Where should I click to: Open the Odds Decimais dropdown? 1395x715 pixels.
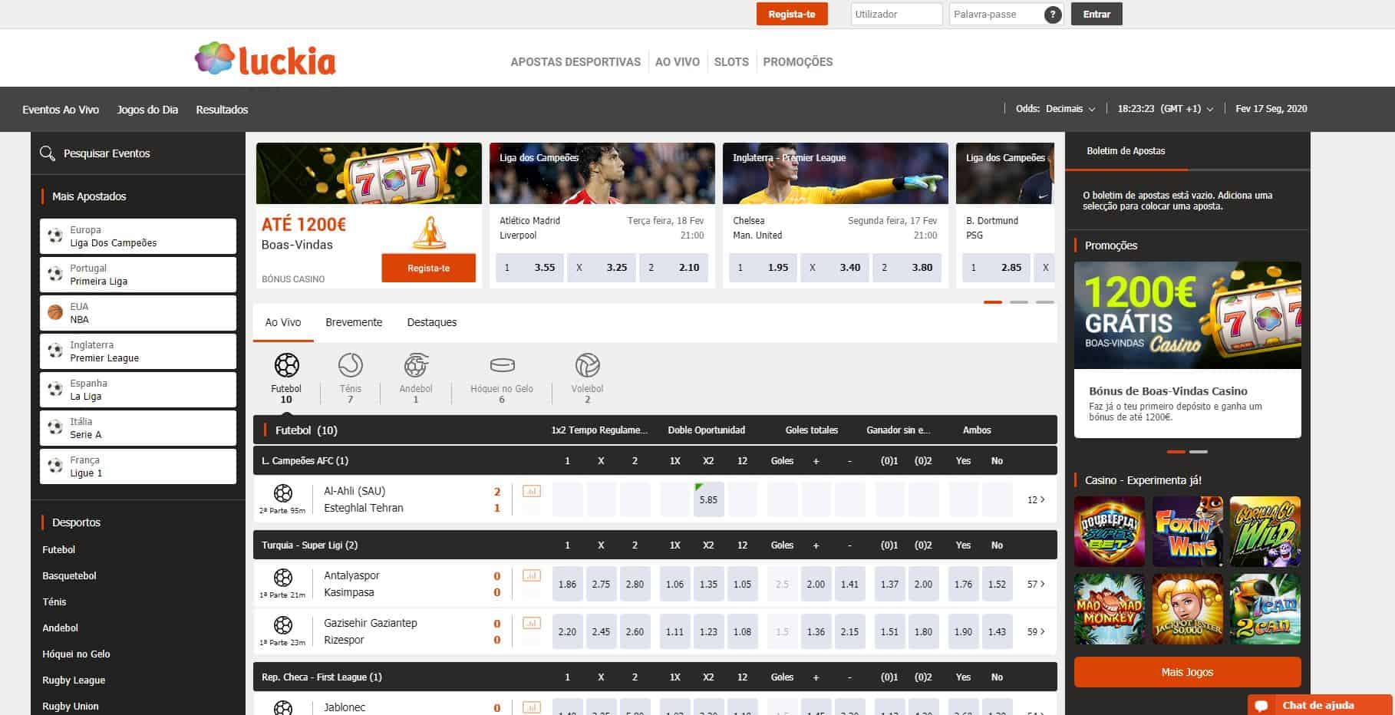(1055, 109)
